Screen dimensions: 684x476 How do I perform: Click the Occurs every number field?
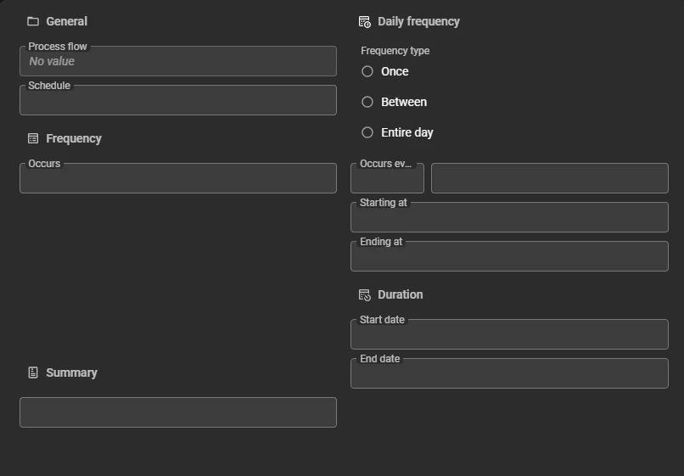tap(387, 179)
